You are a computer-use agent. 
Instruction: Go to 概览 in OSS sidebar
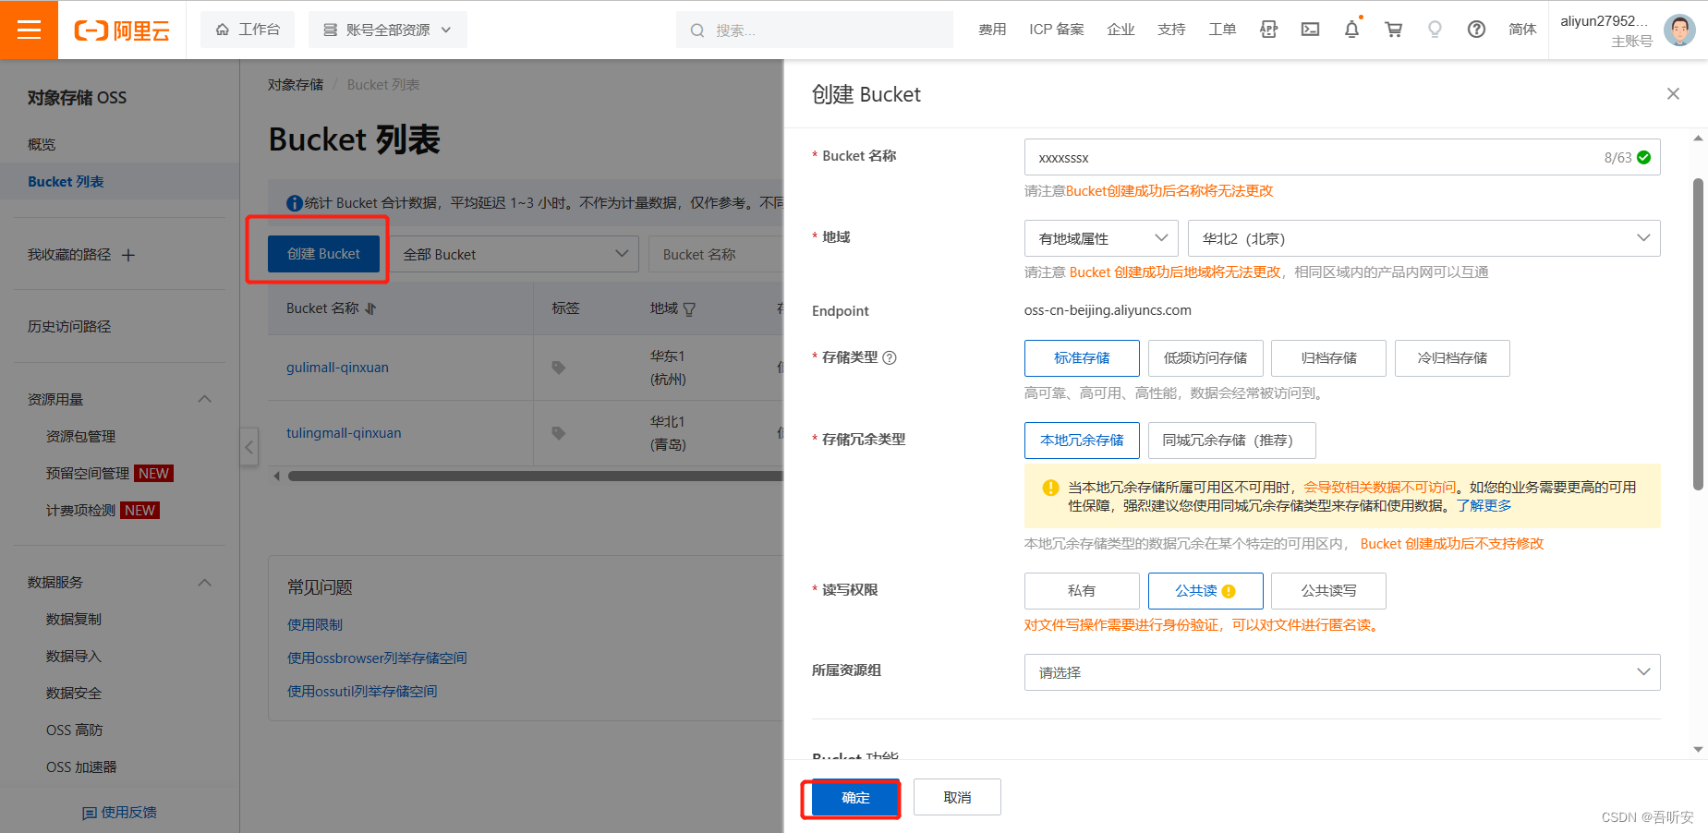point(42,145)
